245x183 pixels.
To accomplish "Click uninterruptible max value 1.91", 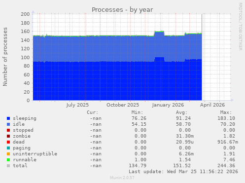I will [229, 154].
